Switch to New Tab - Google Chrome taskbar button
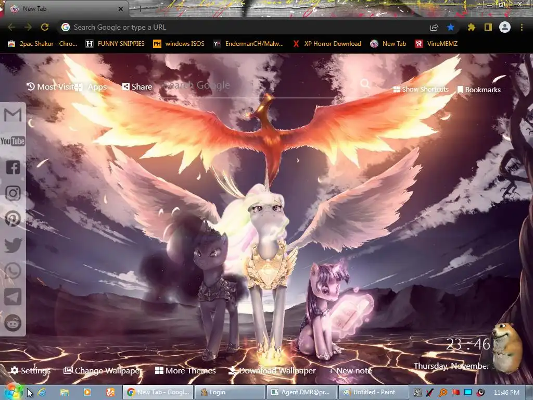 158,392
